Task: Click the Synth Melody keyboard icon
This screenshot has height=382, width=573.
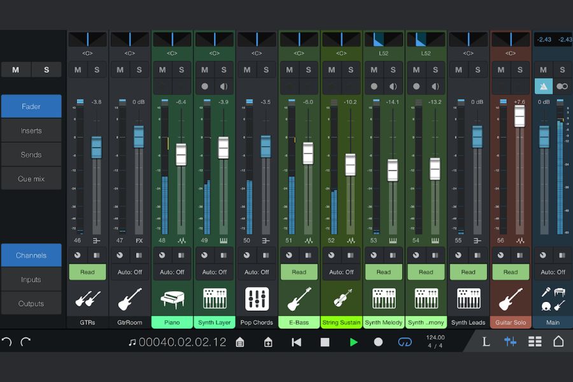Action: coord(384,299)
